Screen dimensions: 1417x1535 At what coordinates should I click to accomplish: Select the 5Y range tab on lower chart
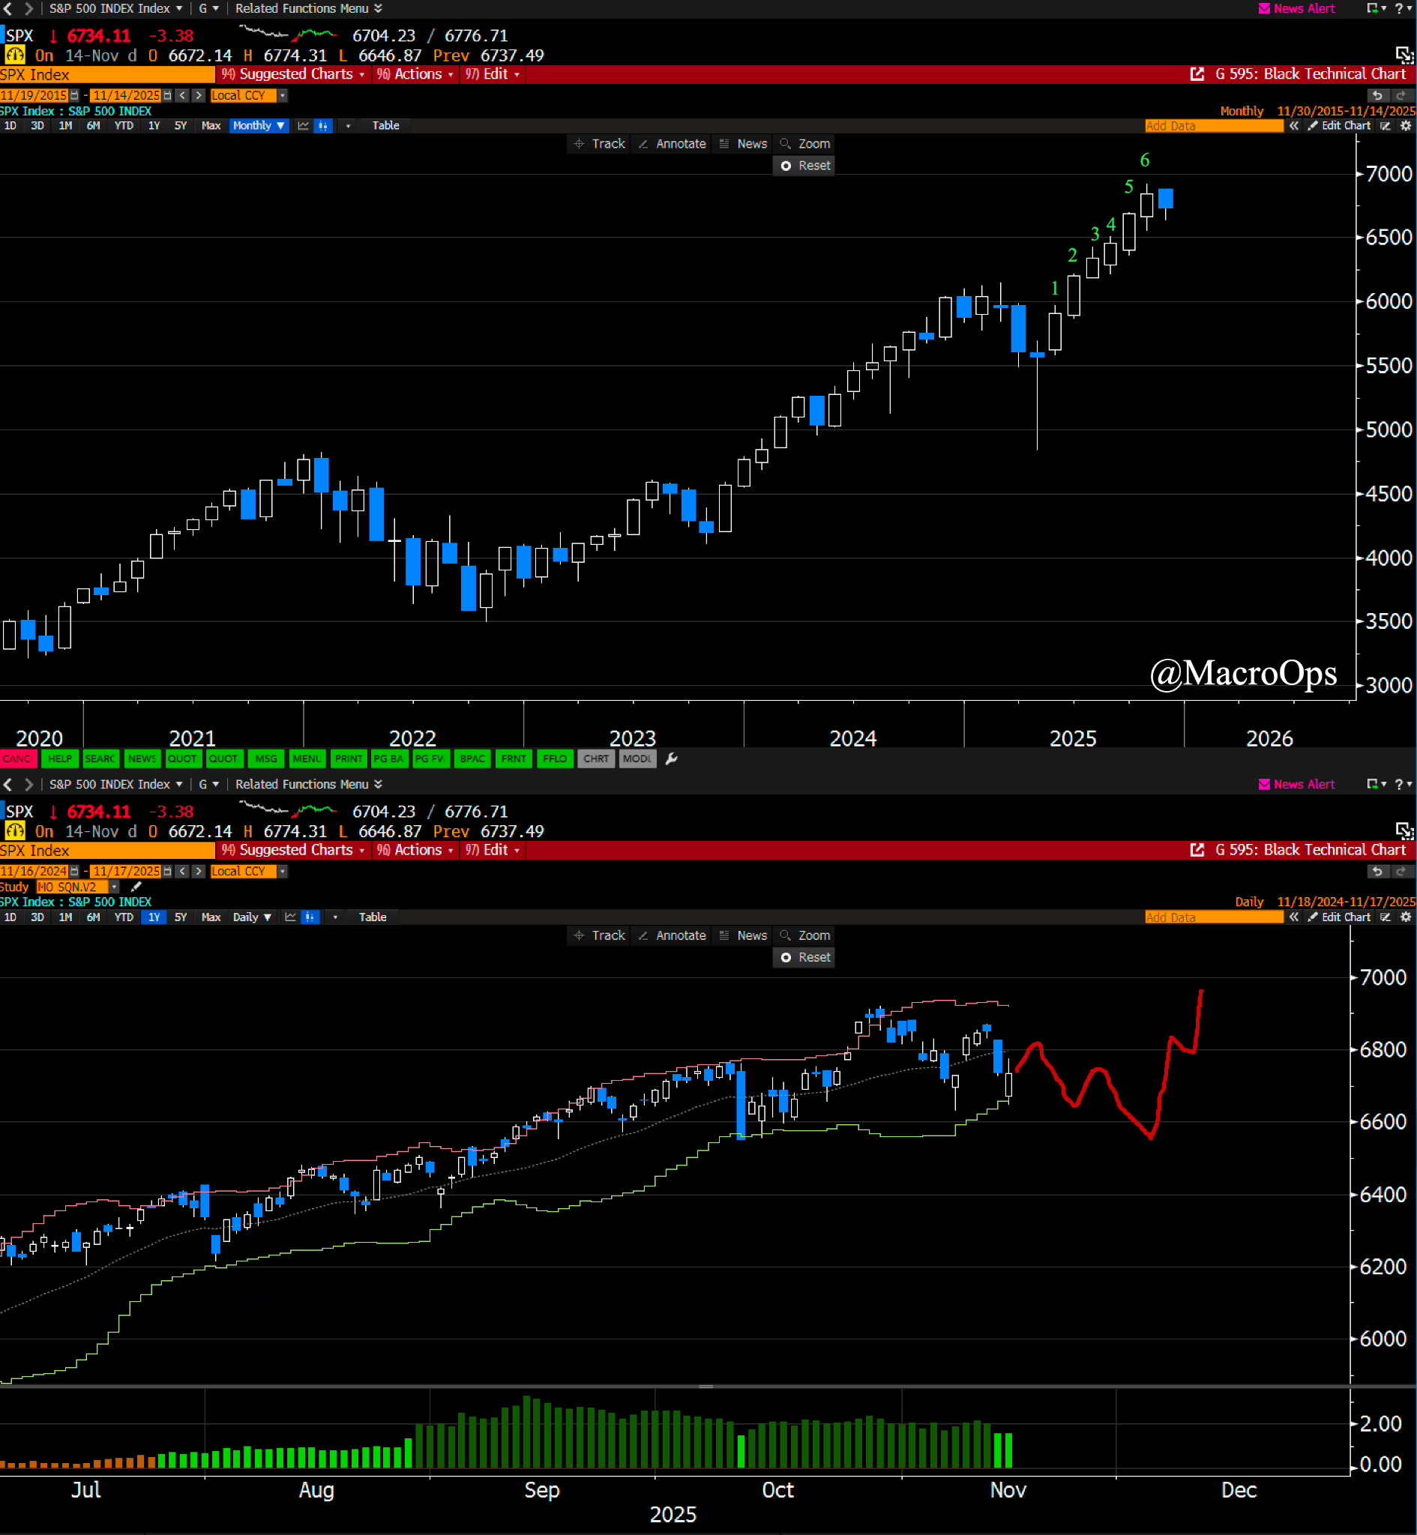[x=180, y=917]
